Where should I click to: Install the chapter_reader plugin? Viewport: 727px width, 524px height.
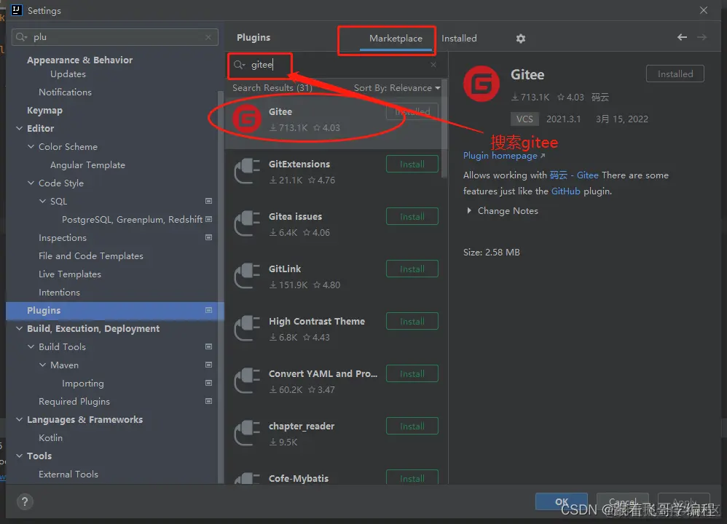tap(412, 426)
